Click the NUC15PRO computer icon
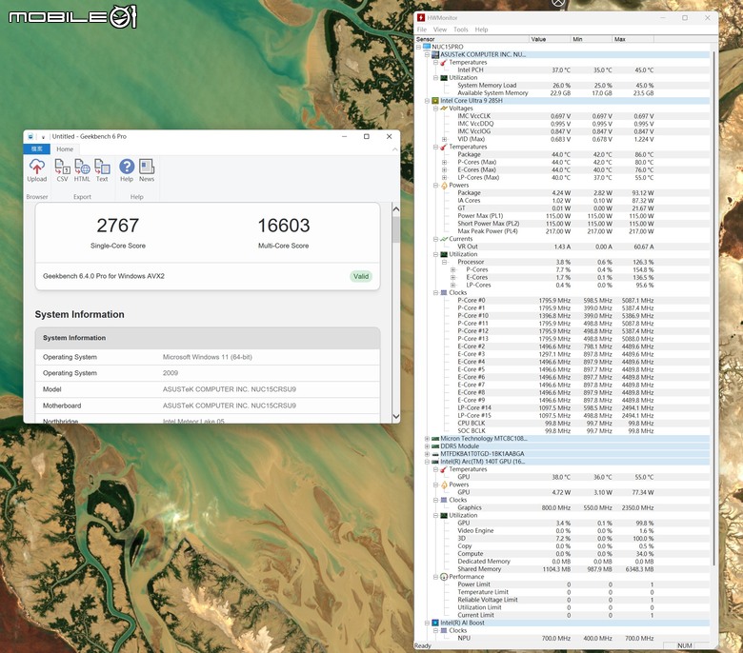This screenshot has width=743, height=653. tap(427, 47)
